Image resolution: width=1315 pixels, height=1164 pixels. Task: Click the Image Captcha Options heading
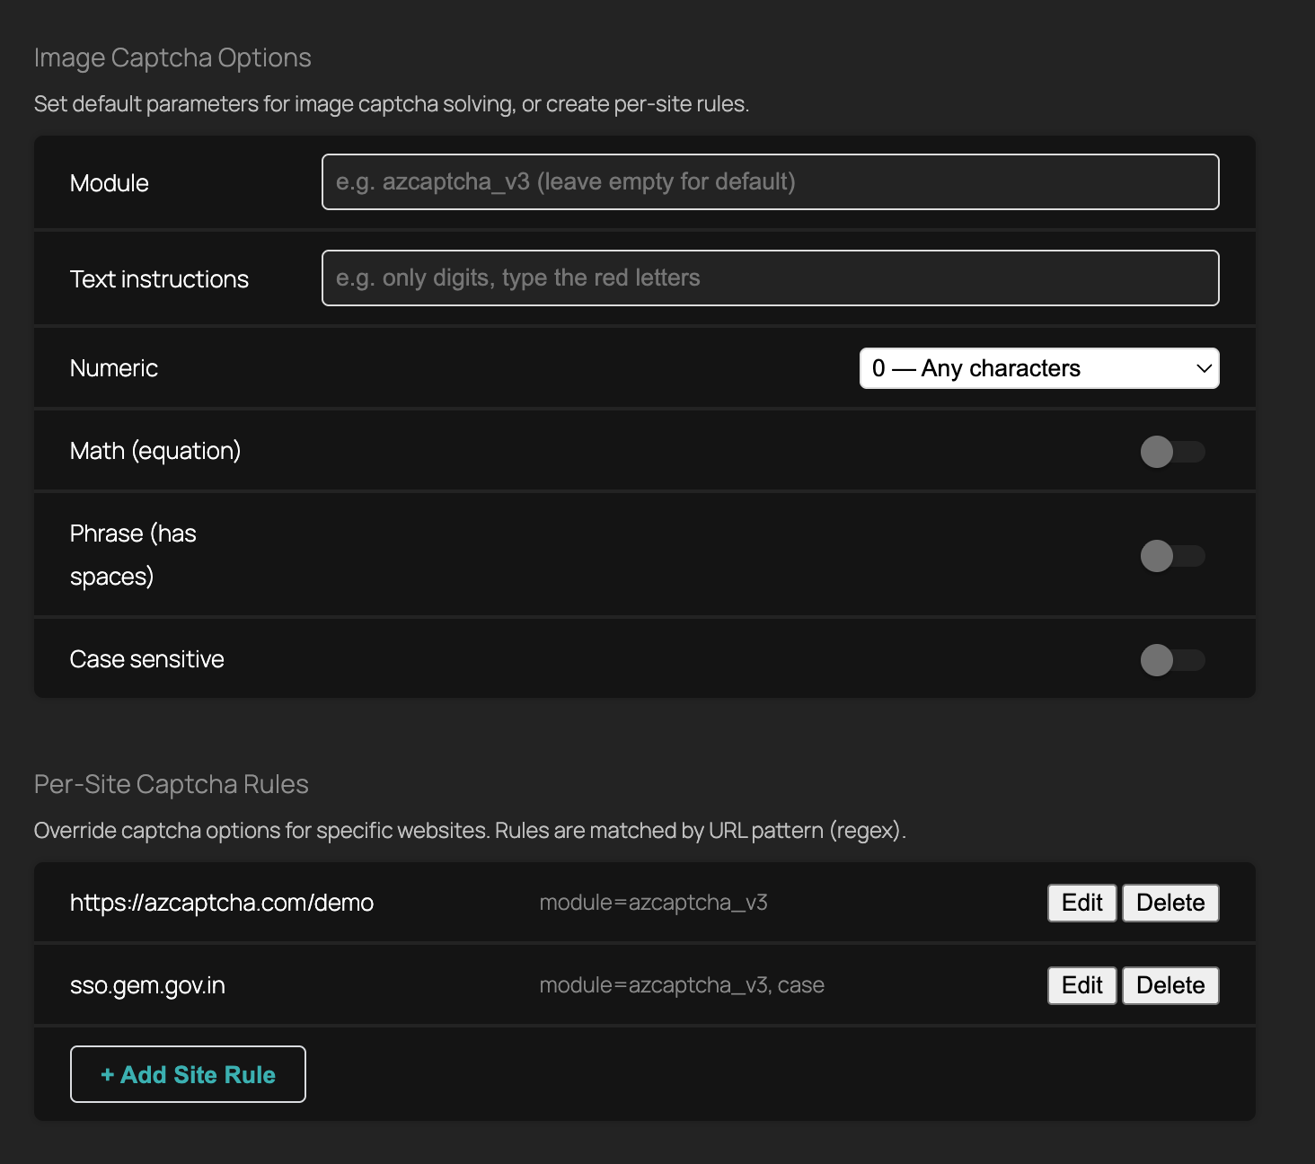point(172,57)
